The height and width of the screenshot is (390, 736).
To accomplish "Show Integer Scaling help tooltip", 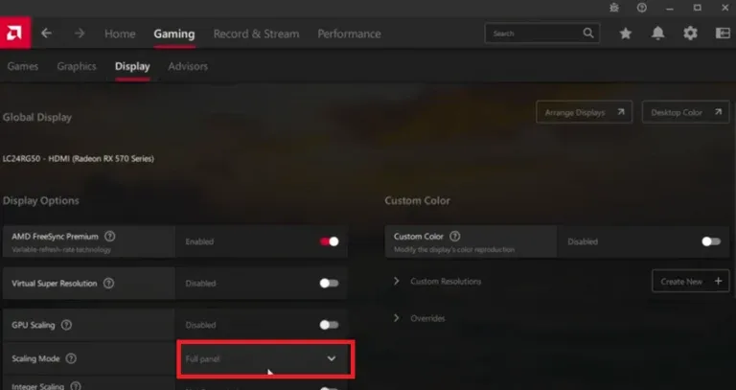I will point(76,386).
